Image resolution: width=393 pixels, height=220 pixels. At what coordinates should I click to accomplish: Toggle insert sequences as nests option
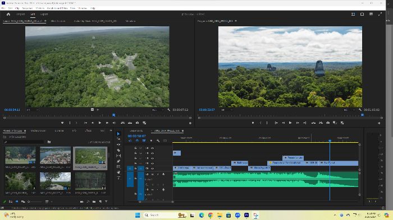pos(130,141)
